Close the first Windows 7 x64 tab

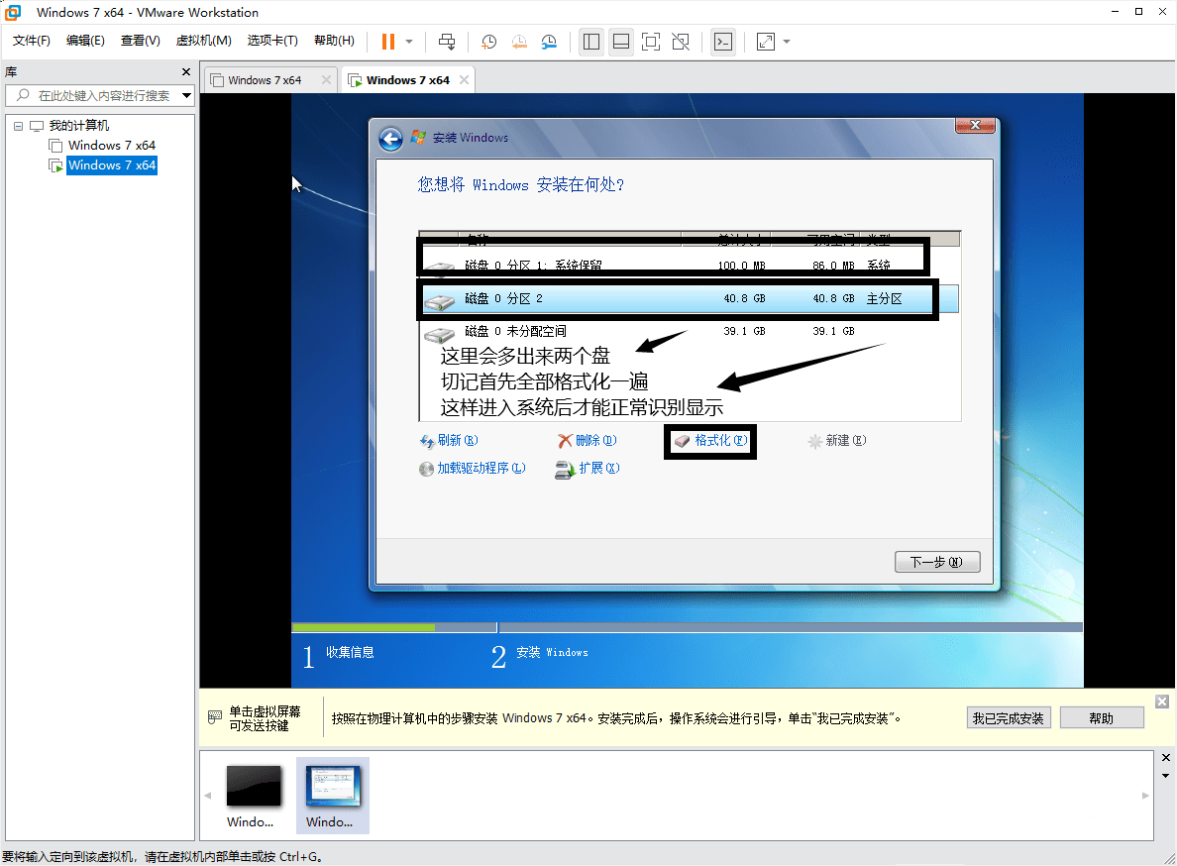[x=326, y=79]
